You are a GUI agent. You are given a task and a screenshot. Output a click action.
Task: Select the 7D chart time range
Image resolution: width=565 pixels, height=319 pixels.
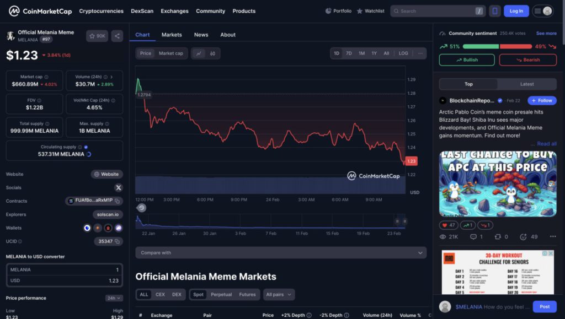point(349,53)
